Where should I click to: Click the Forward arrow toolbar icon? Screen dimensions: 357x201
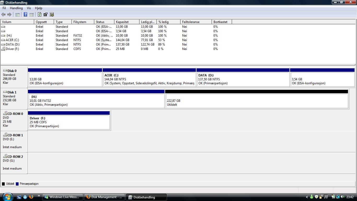coord(9,15)
